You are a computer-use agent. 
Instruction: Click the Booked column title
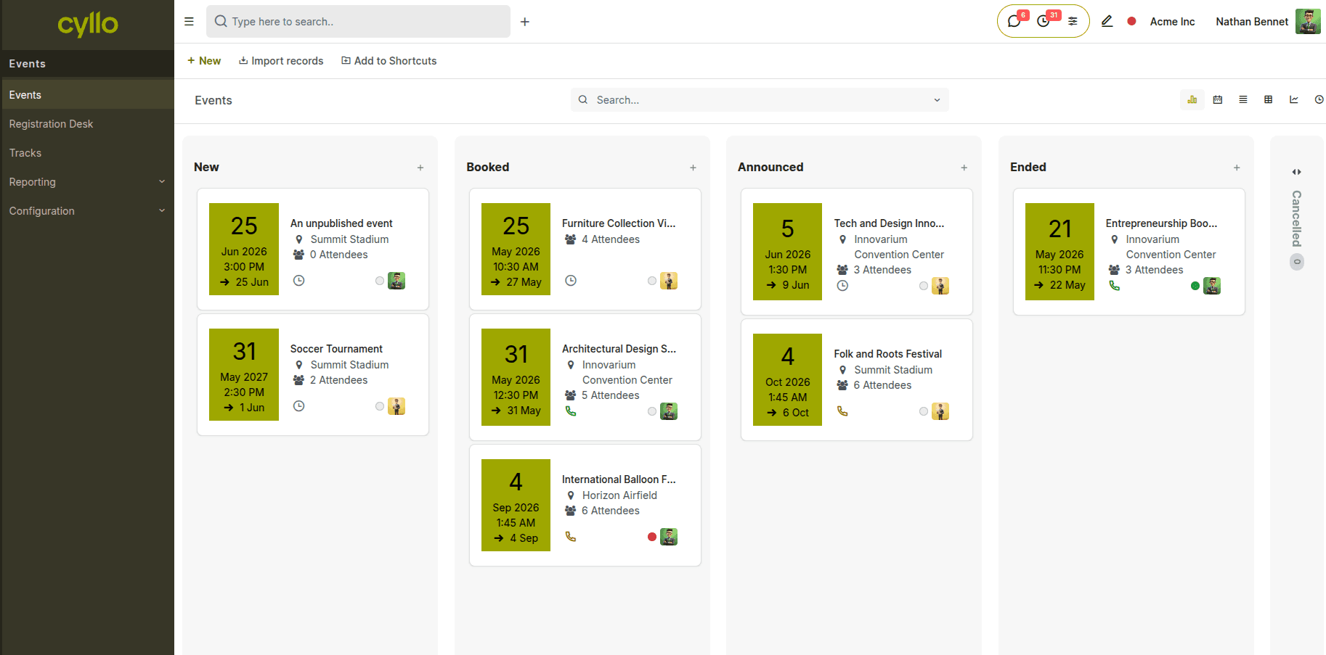tap(488, 167)
